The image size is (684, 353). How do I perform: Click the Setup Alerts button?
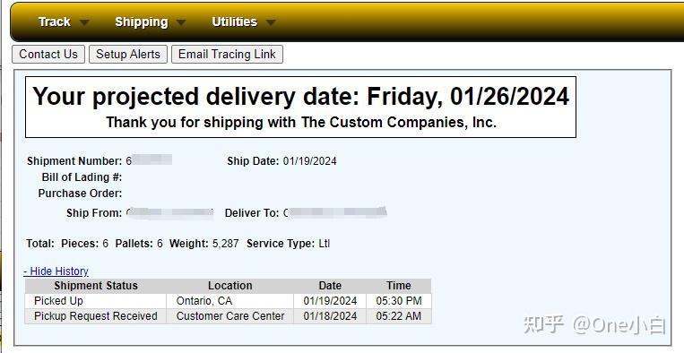point(128,54)
